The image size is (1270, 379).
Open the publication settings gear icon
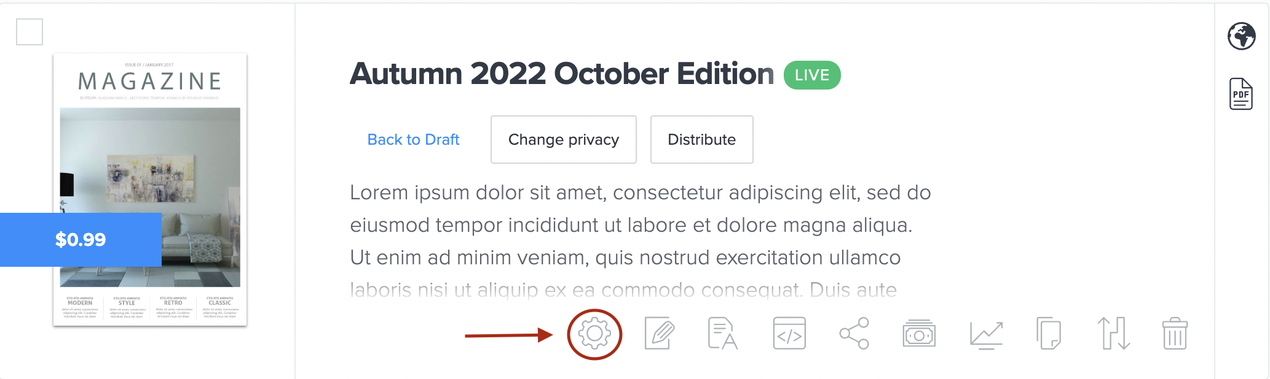[x=594, y=334]
